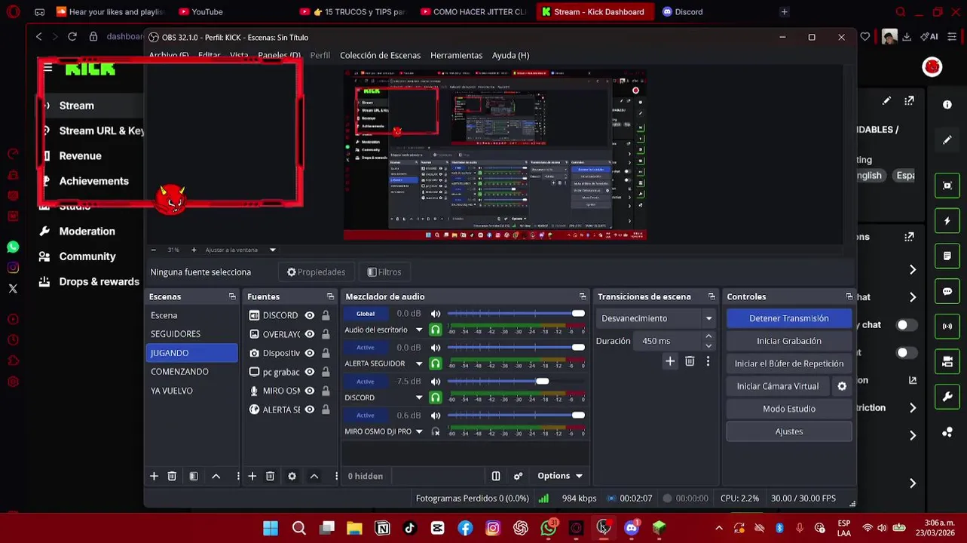Open preview scaling dropdown Ajustar a la ventana

pos(240,250)
